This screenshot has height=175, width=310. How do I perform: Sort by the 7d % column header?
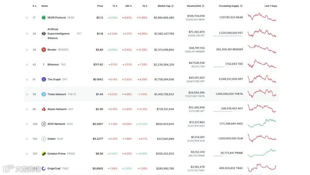(x=145, y=6)
